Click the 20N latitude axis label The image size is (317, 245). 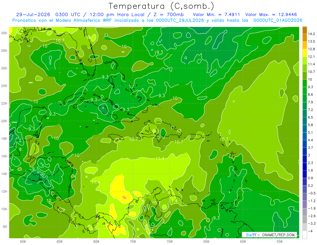pyautogui.click(x=4, y=121)
